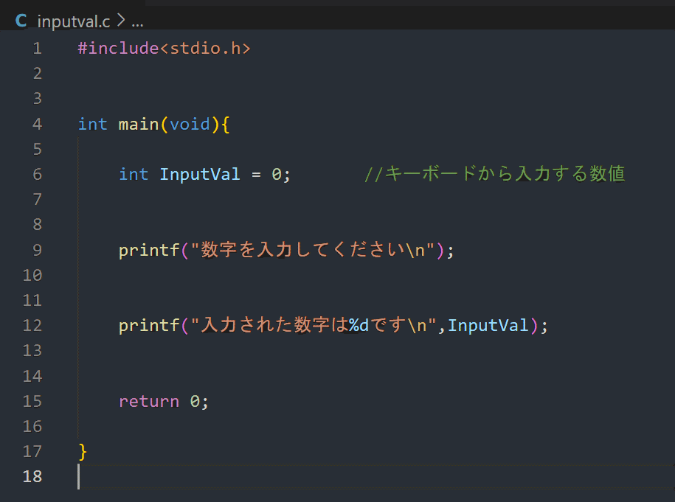The height and width of the screenshot is (502, 675).
Task: Click the void keyword in main
Action: (190, 124)
